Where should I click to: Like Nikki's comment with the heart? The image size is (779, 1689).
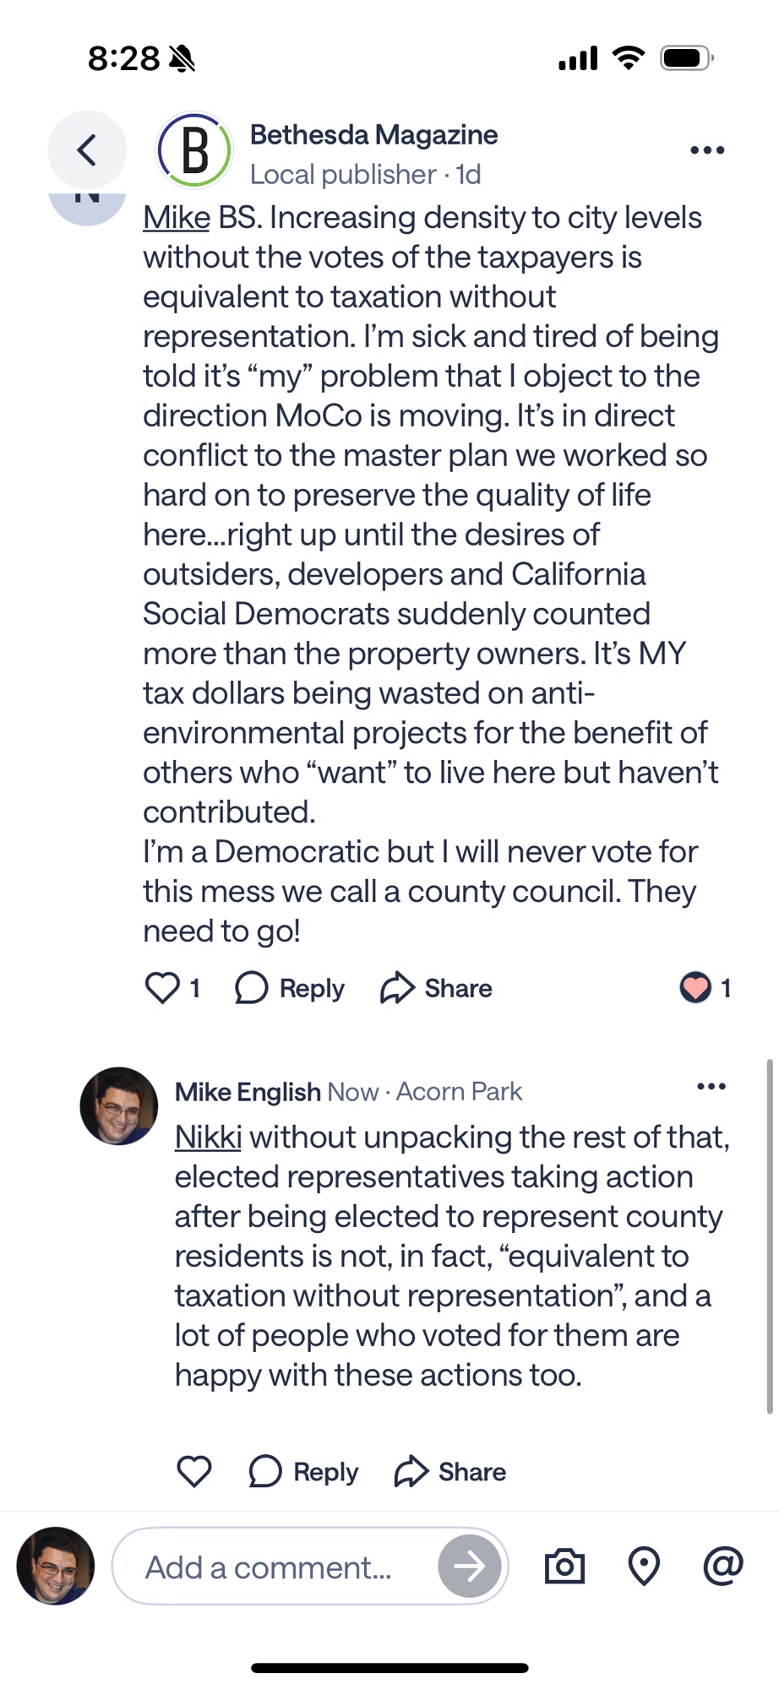[162, 987]
